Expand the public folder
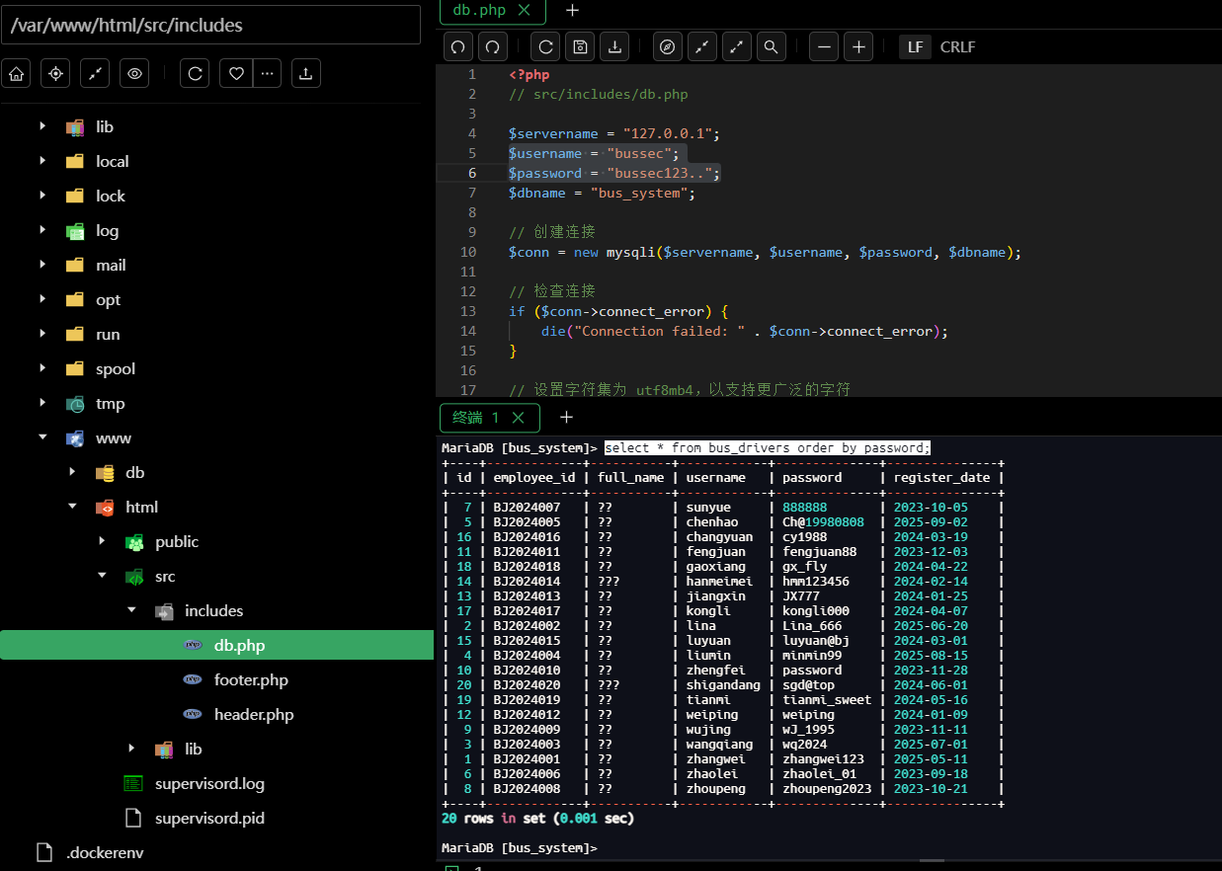Viewport: 1222px width, 871px height. click(102, 541)
